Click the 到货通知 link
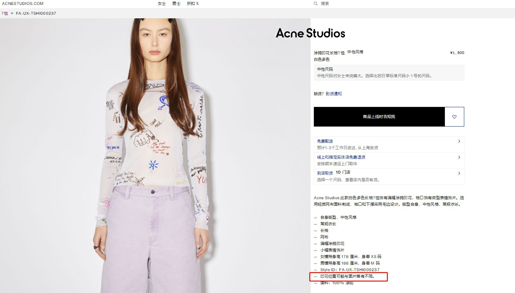Image resolution: width=515 pixels, height=293 pixels. [x=334, y=94]
